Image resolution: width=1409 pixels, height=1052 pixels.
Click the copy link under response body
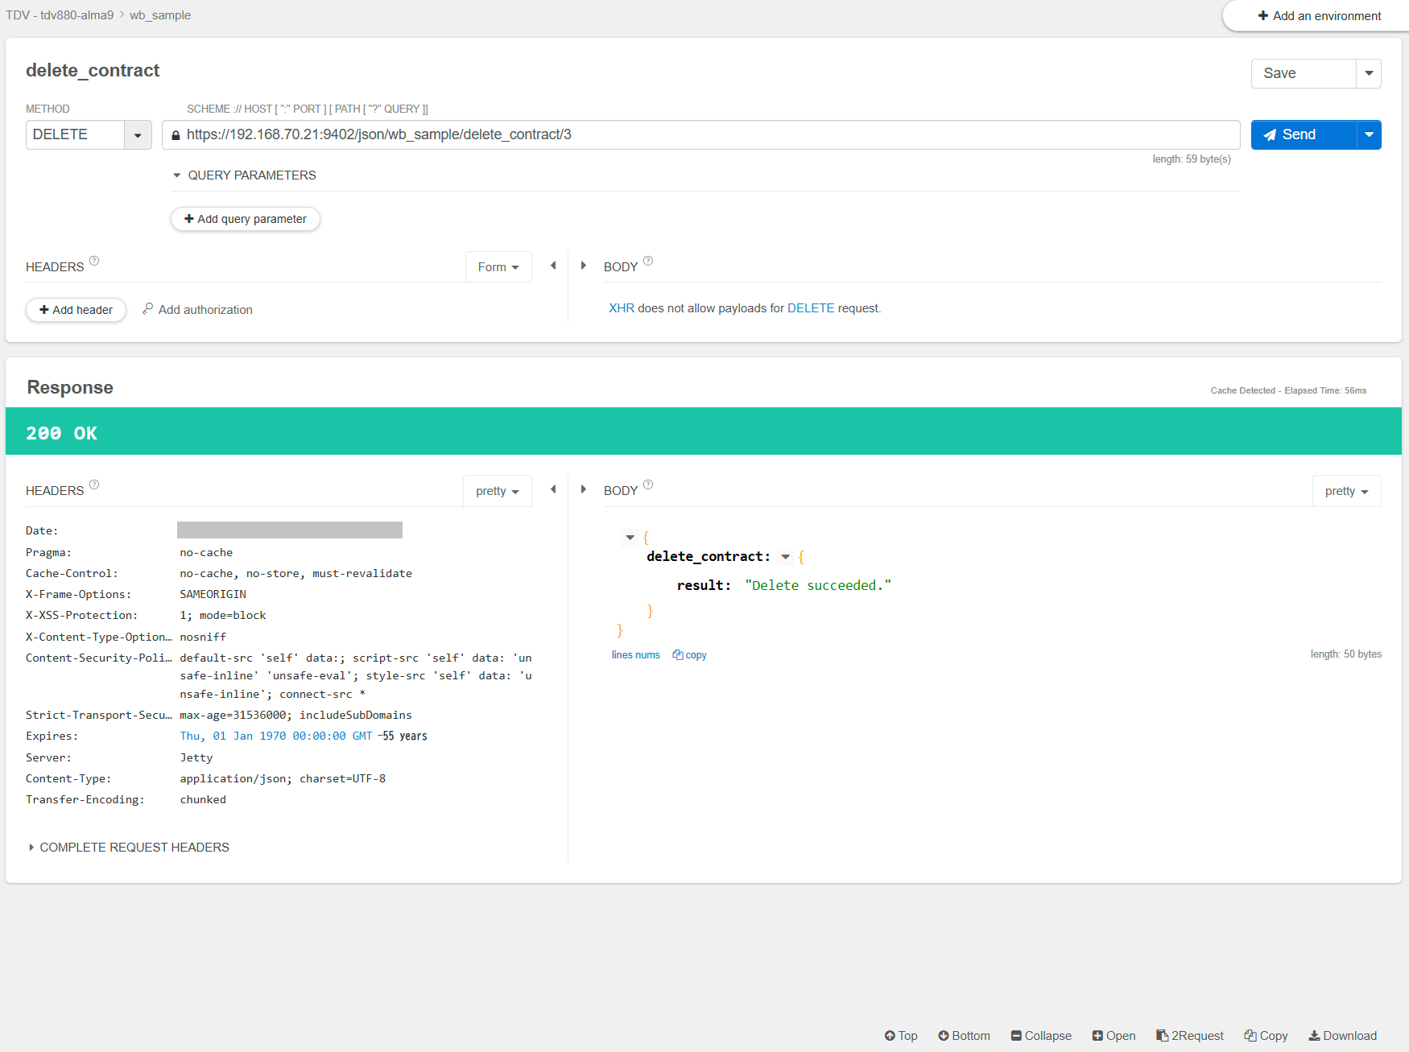click(x=690, y=655)
